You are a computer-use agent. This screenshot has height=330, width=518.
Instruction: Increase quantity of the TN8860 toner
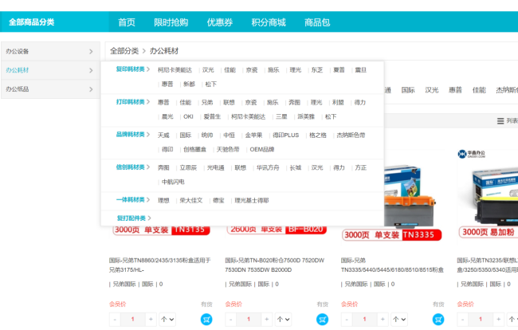tap(151, 319)
